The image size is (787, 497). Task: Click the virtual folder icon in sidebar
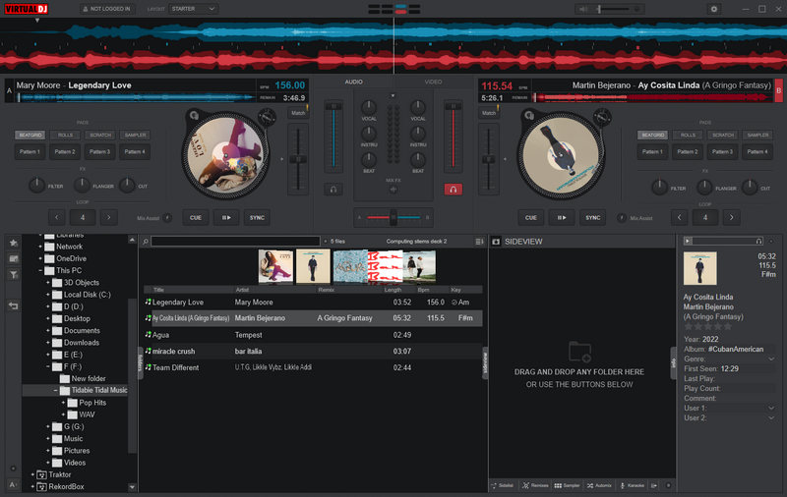[x=14, y=258]
